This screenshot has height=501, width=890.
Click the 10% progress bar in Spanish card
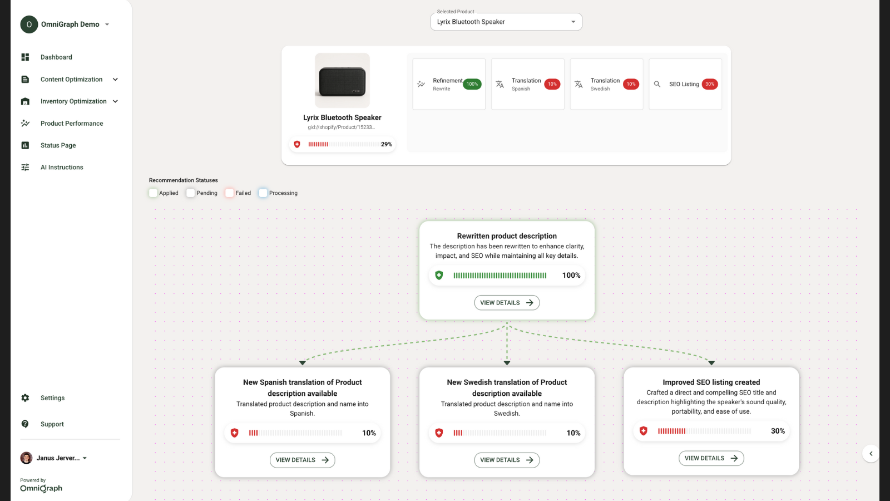[295, 433]
